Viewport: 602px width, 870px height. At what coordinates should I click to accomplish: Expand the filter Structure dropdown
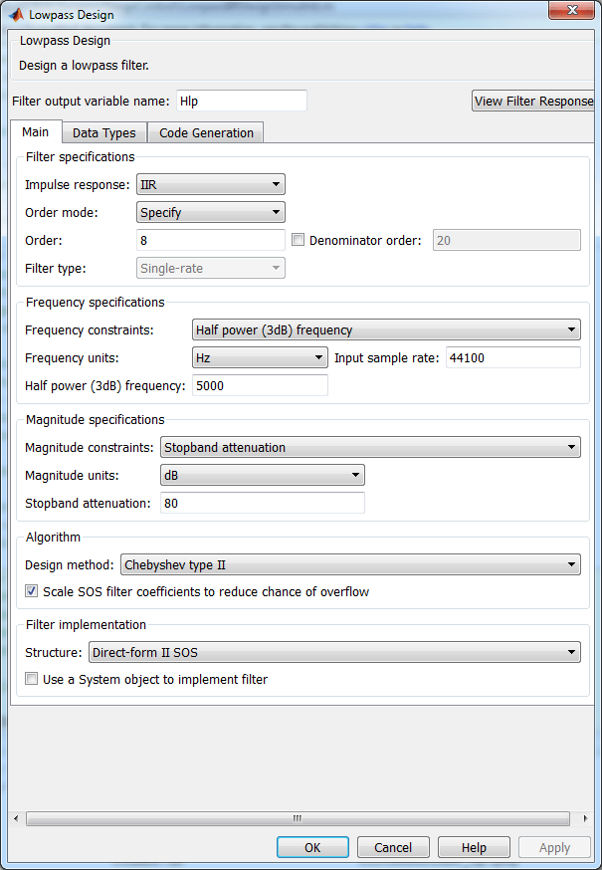[333, 653]
